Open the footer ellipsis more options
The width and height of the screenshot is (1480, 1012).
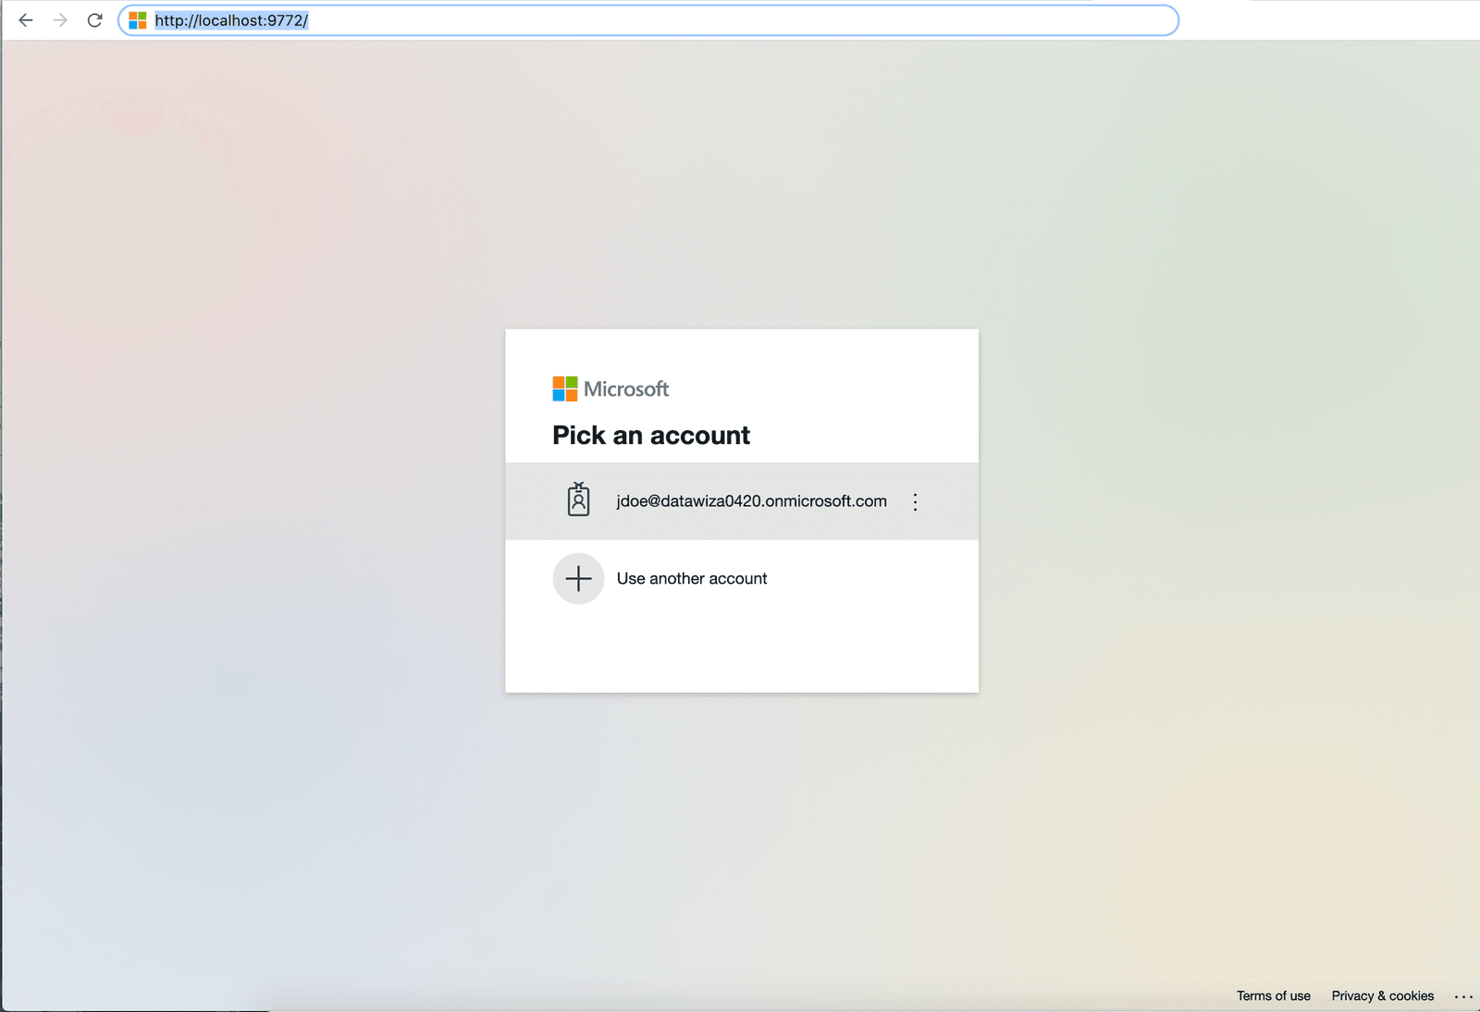click(x=1463, y=996)
